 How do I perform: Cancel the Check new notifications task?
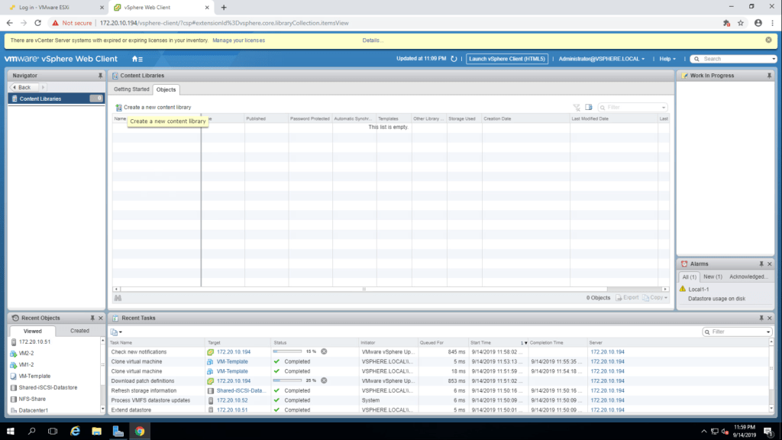(x=324, y=351)
